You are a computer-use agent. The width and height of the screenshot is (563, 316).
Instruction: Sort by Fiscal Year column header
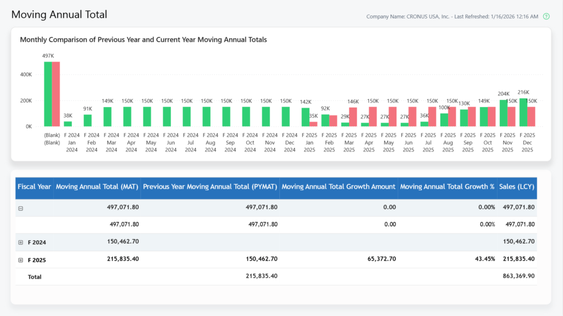click(34, 187)
